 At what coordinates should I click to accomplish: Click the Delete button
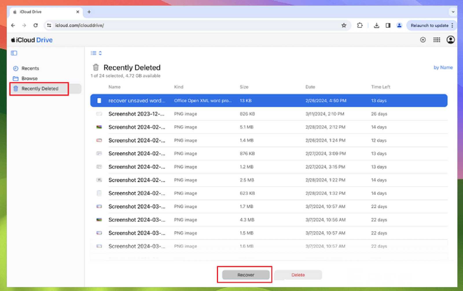point(298,275)
